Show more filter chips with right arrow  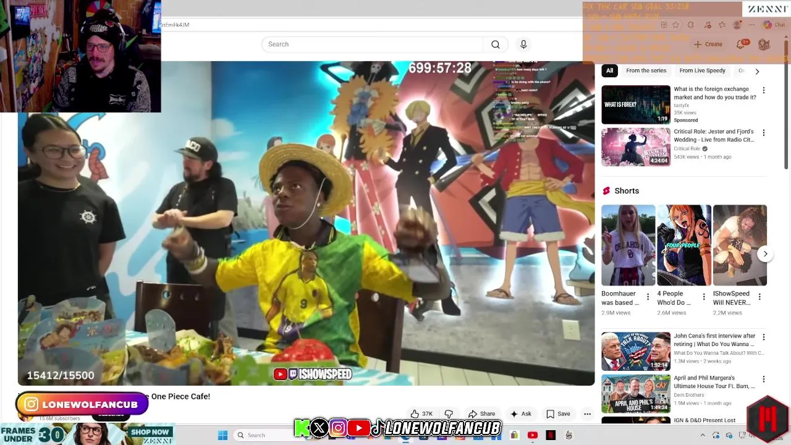tap(757, 71)
